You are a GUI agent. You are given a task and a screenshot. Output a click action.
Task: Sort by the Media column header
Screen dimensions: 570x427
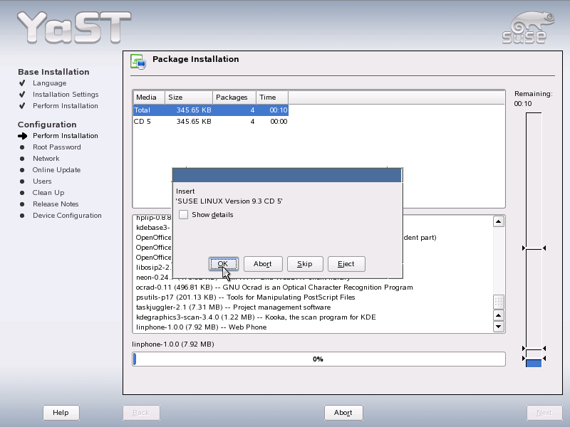pyautogui.click(x=149, y=97)
